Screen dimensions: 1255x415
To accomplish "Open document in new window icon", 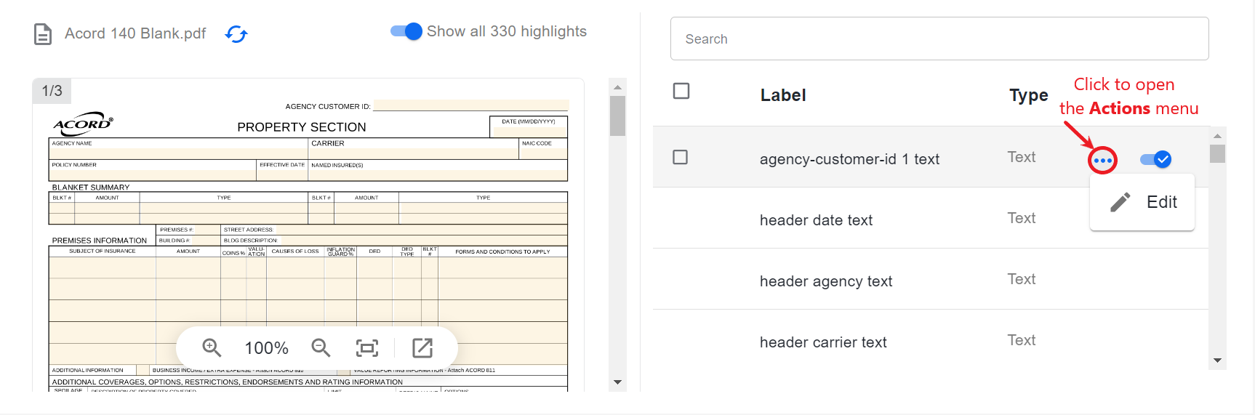I will point(422,348).
